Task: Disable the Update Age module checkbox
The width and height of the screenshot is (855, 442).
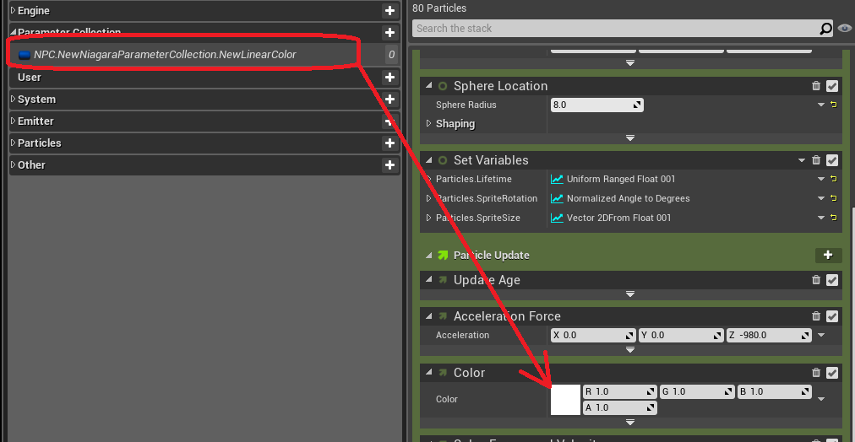Action: coord(832,280)
